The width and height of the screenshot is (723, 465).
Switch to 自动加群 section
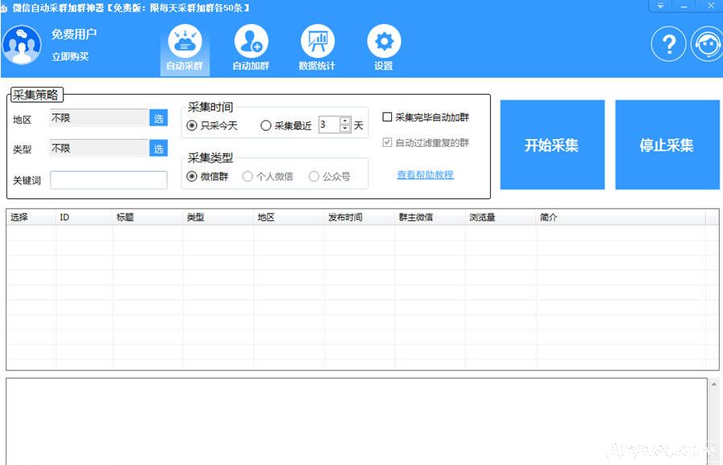251,49
